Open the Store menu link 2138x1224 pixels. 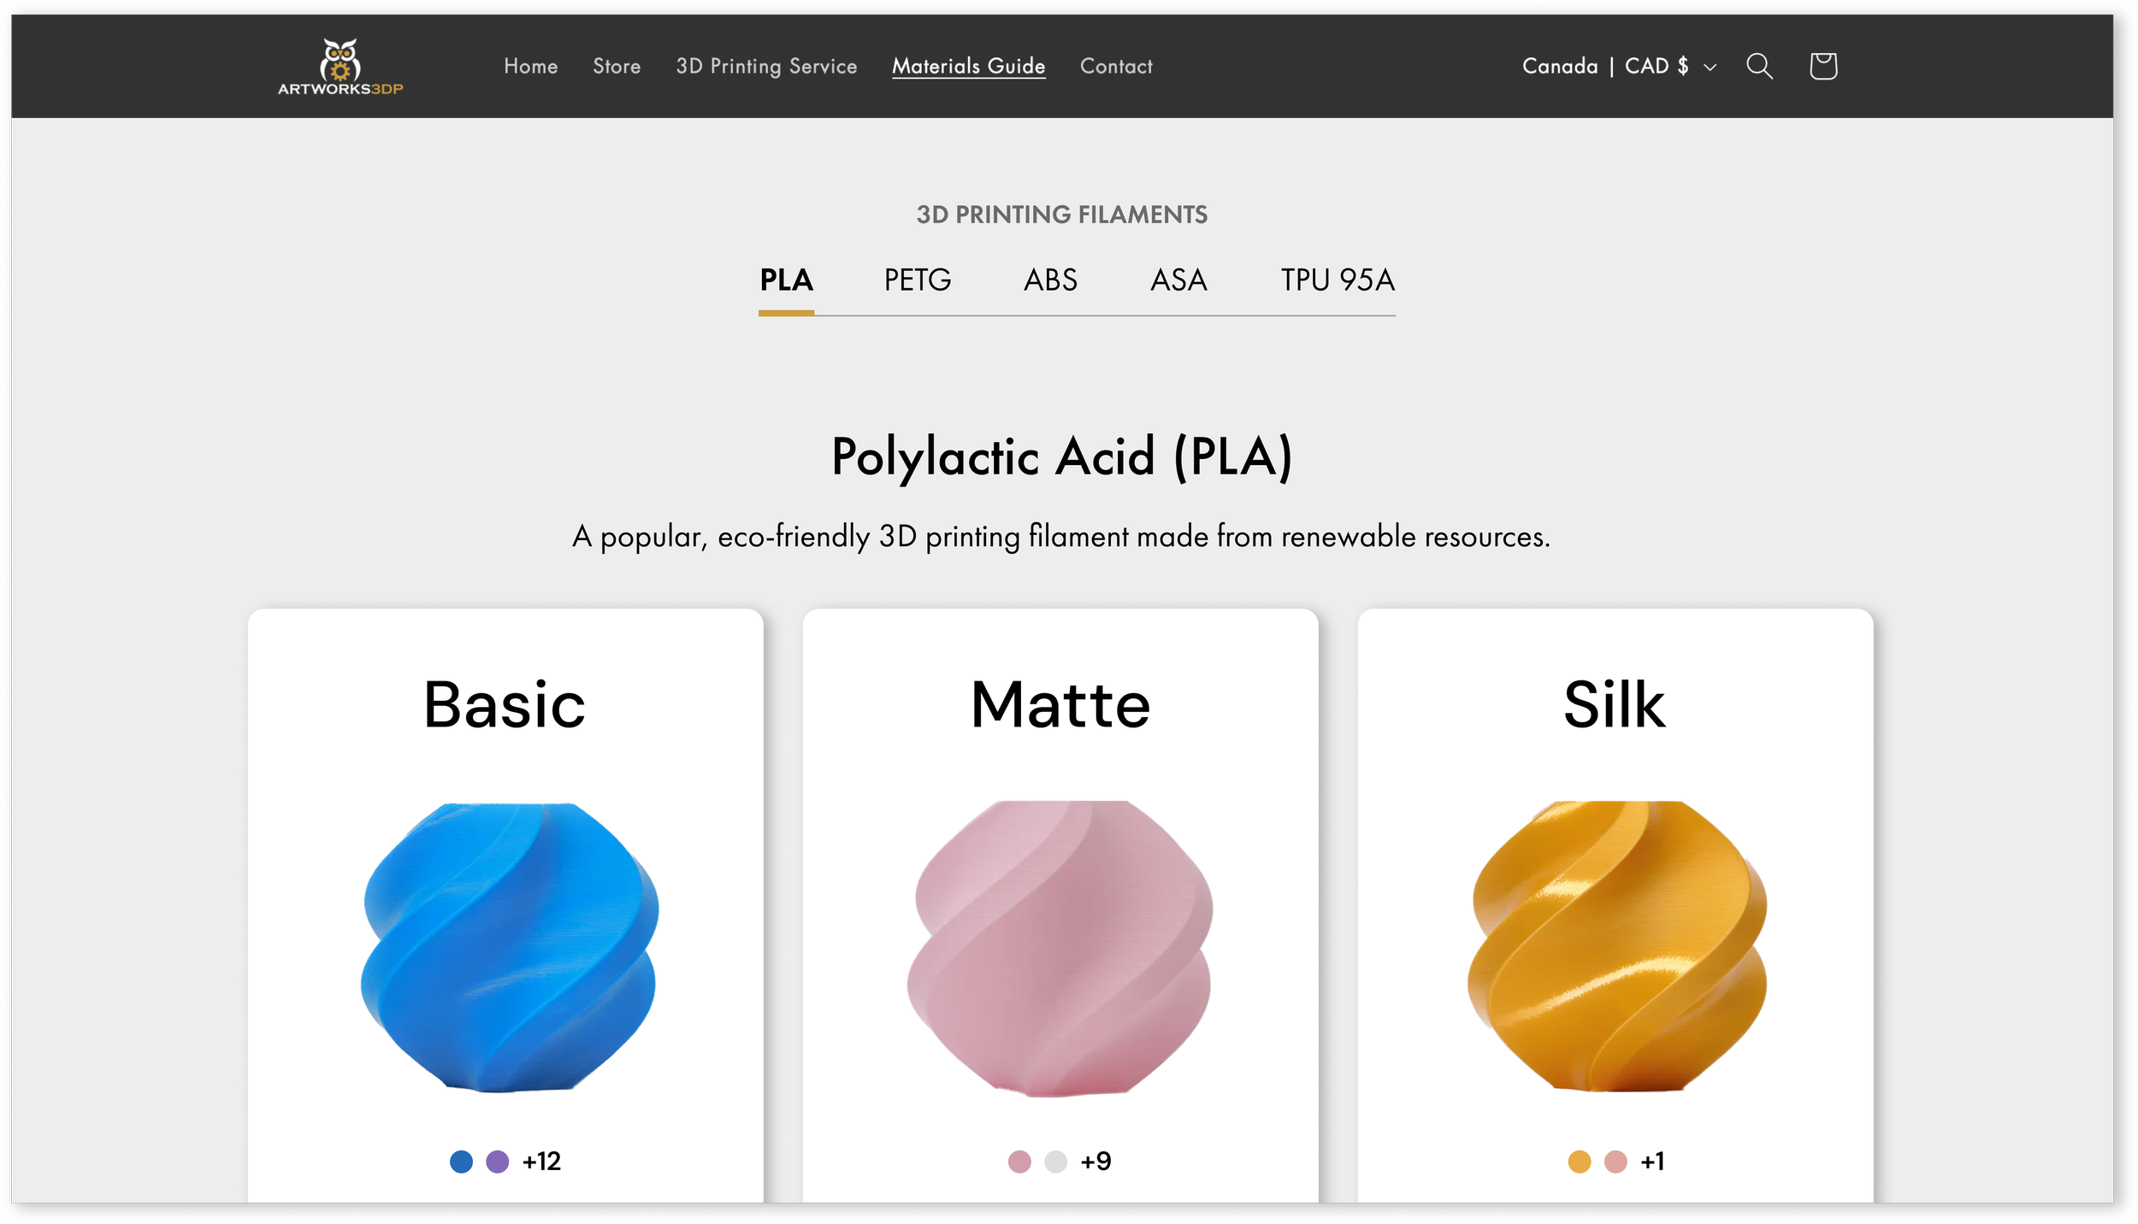(617, 66)
